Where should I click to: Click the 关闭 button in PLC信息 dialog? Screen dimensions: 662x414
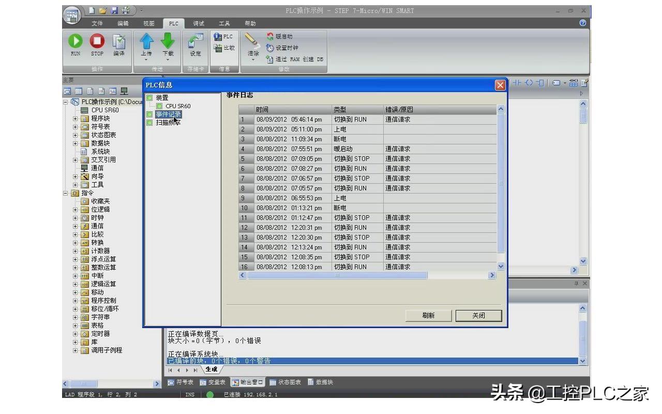[478, 316]
